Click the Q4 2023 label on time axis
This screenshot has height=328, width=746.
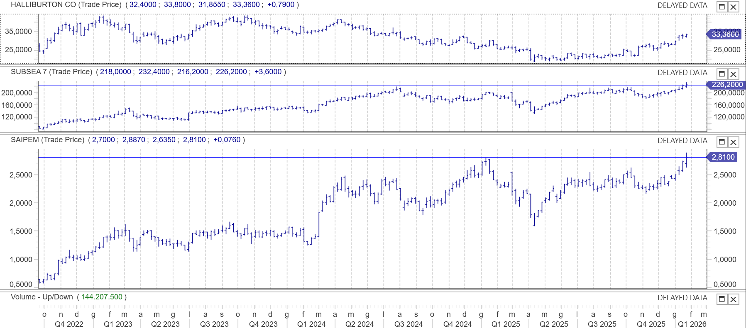click(x=263, y=324)
